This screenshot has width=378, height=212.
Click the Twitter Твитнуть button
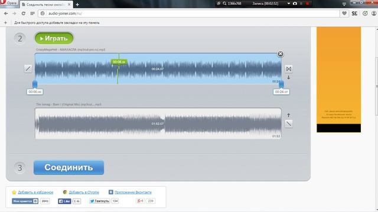click(x=99, y=201)
